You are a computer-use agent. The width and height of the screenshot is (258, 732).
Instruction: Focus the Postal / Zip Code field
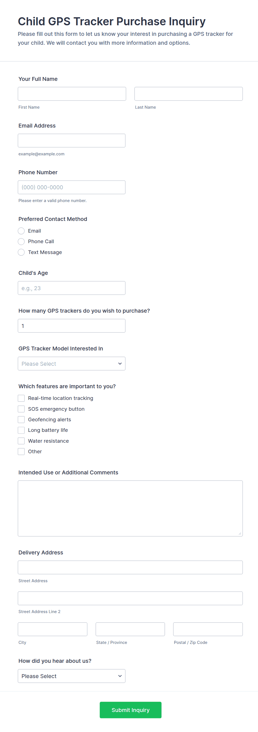(208, 629)
